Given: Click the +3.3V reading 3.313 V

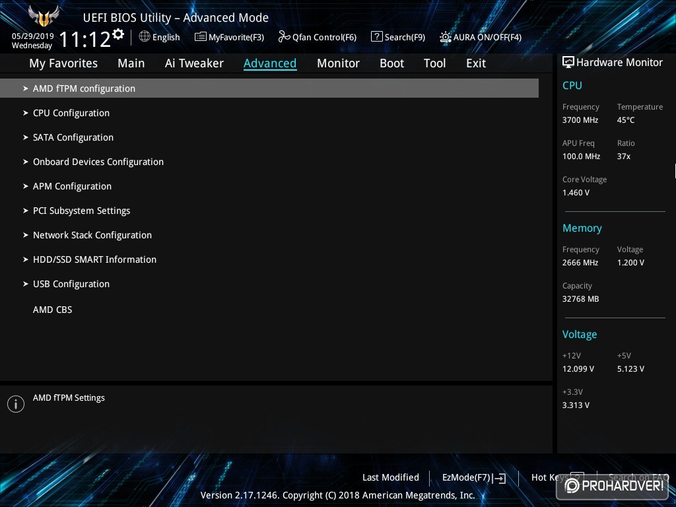Looking at the screenshot, I should [576, 405].
